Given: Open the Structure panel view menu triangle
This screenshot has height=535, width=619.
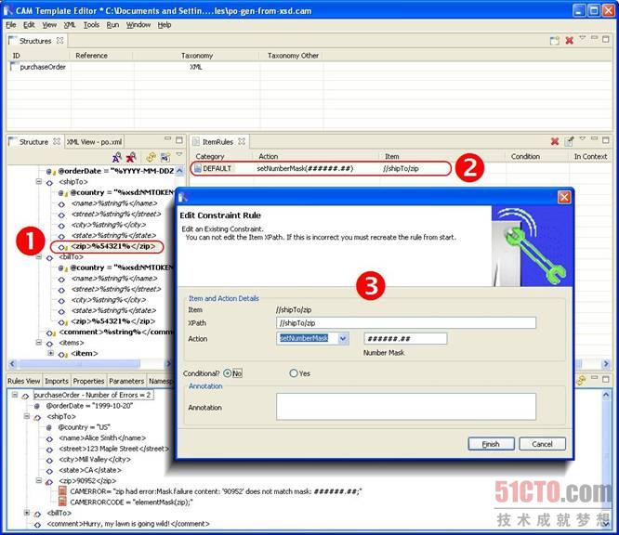Looking at the screenshot, I should pos(179,155).
